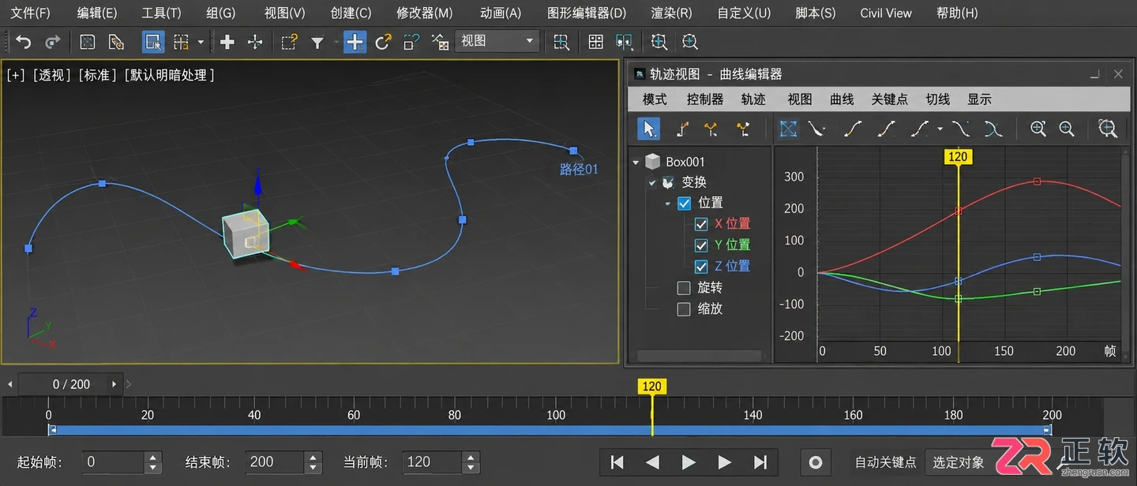This screenshot has width=1137, height=486.
Task: Click the time slider left arrow
Action: (10, 384)
